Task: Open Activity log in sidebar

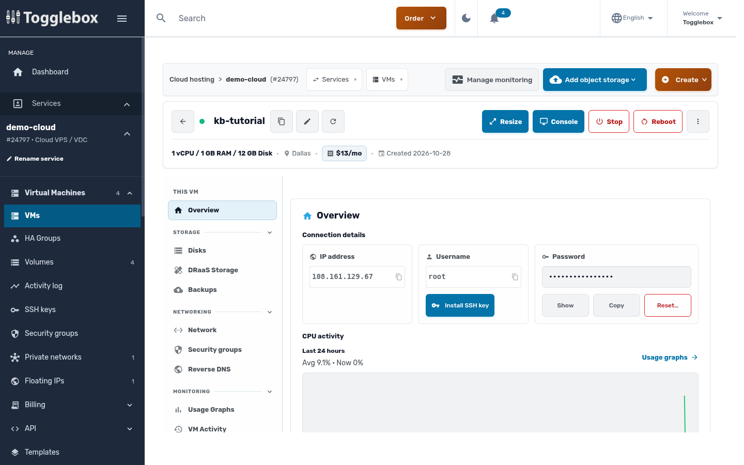Action: (72, 286)
